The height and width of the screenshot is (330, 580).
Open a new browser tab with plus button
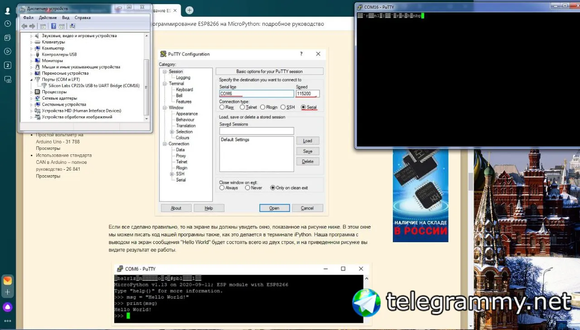coord(189,10)
